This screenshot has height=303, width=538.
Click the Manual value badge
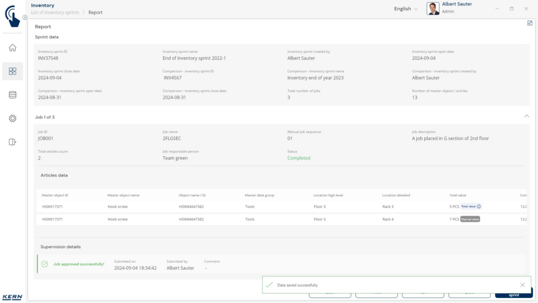coord(470,219)
